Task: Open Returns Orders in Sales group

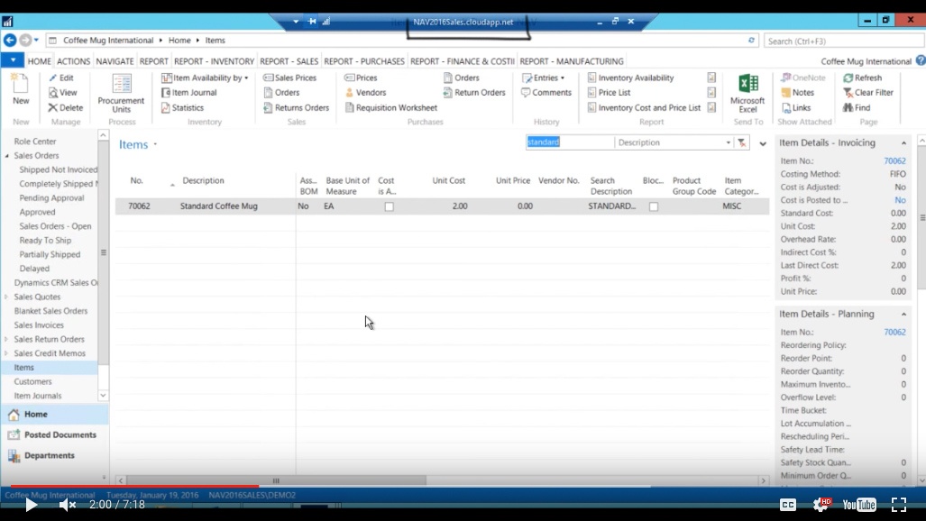Action: tap(296, 107)
